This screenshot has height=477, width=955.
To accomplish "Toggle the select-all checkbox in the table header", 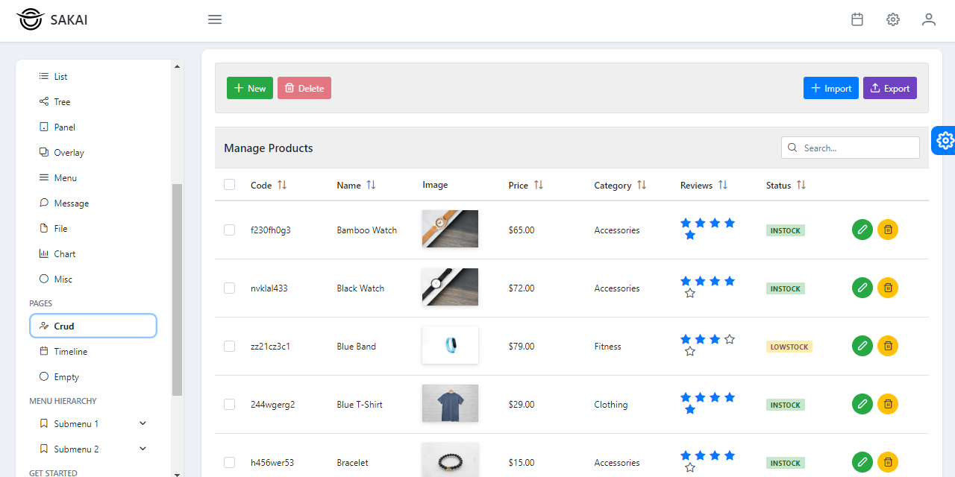I will click(229, 184).
